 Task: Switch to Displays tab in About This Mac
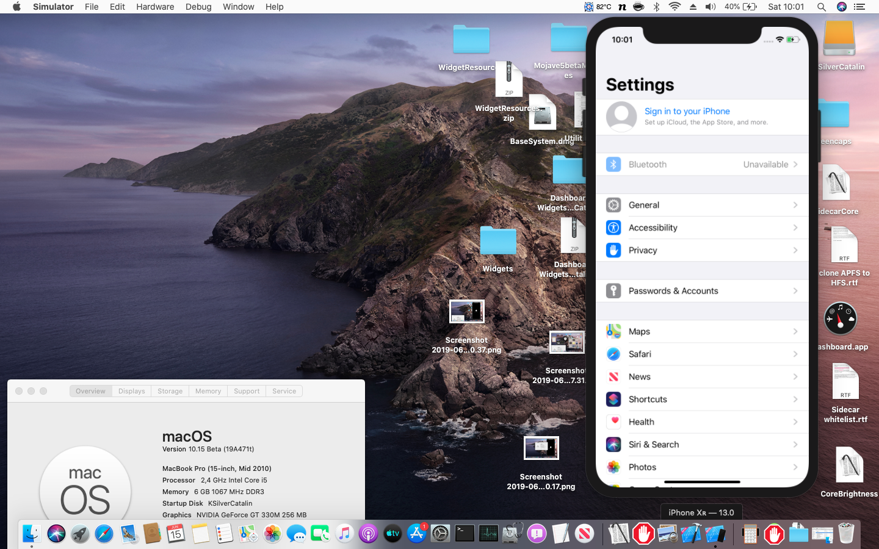[132, 391]
